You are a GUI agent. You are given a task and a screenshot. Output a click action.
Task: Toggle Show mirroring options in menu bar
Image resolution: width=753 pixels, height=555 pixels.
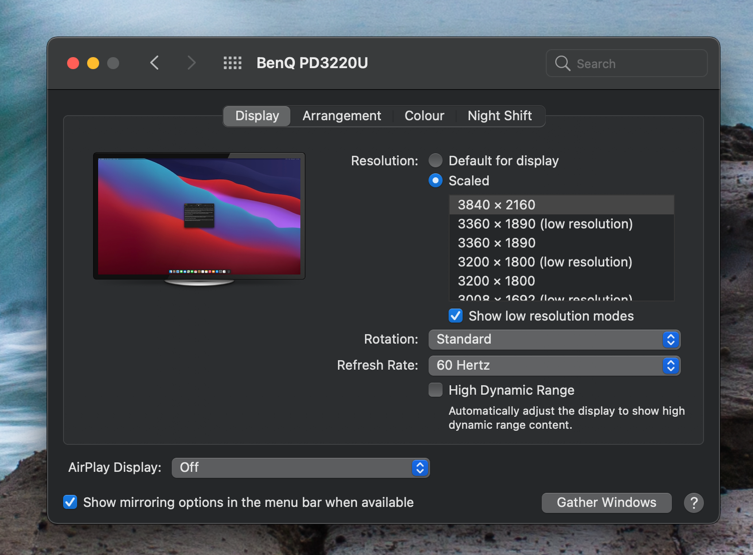coord(70,502)
